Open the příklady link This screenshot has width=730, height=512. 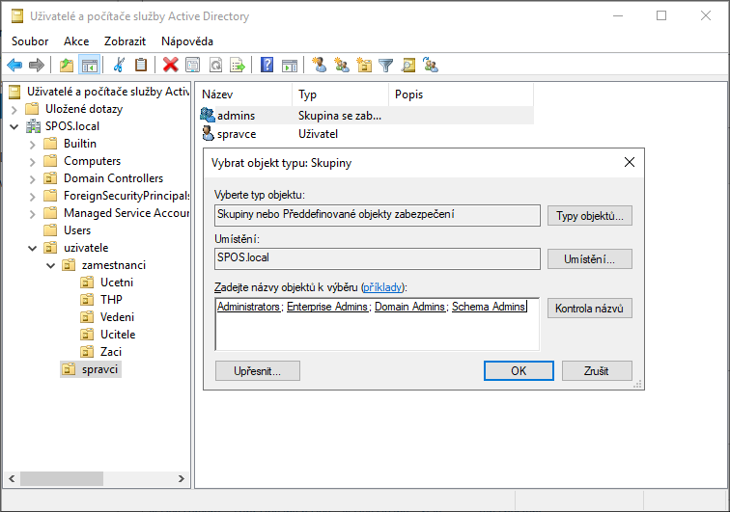tap(383, 287)
